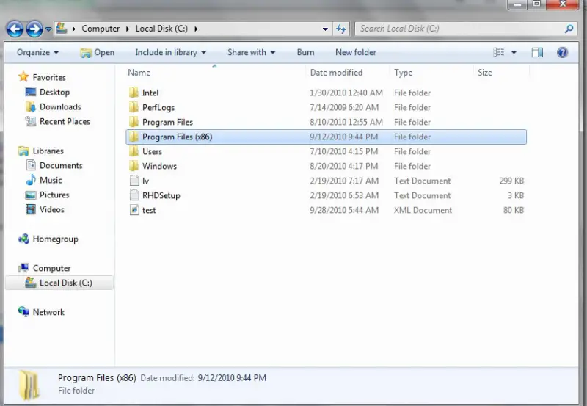Open the Documents library
The image size is (587, 406).
(61, 165)
